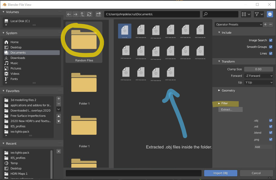Go to Desktop in System list
This screenshot has width=276, height=180.
pyautogui.click(x=32, y=47)
